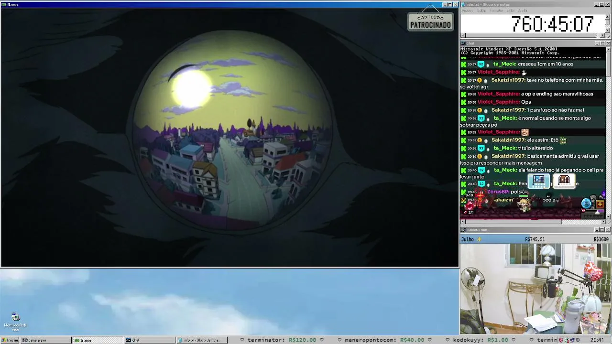Click the Conteúdo Patrocinado badge in Game
Screen dimensions: 612x344
(430, 21)
